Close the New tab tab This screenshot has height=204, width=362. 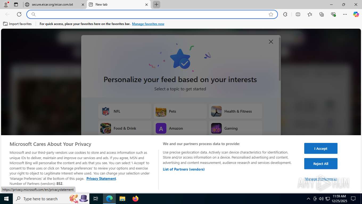(146, 5)
